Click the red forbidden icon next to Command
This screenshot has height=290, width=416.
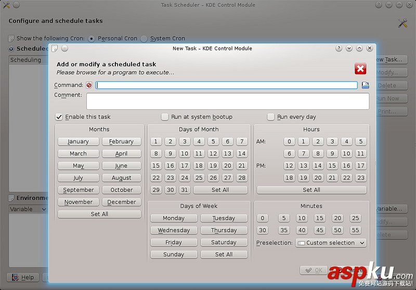[x=89, y=85]
